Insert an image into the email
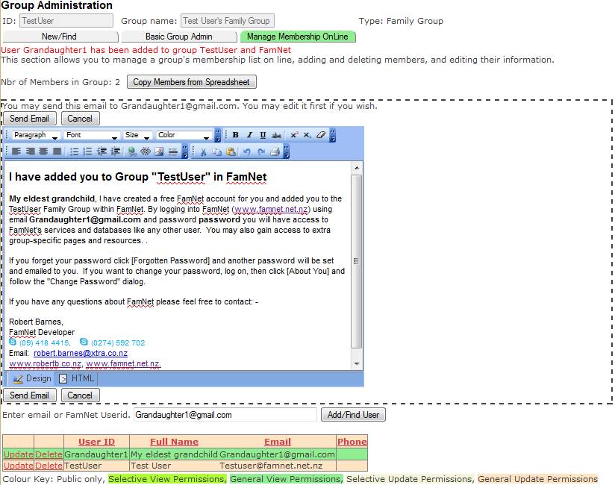 (159, 151)
